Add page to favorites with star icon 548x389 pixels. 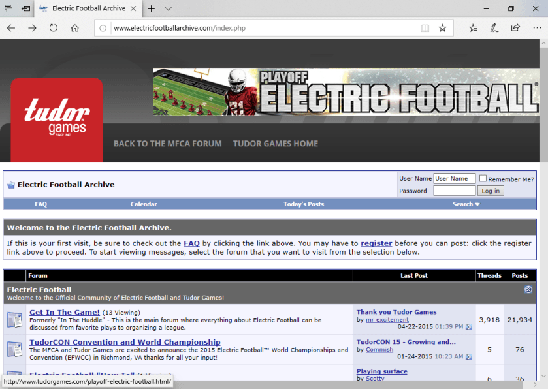coord(442,28)
